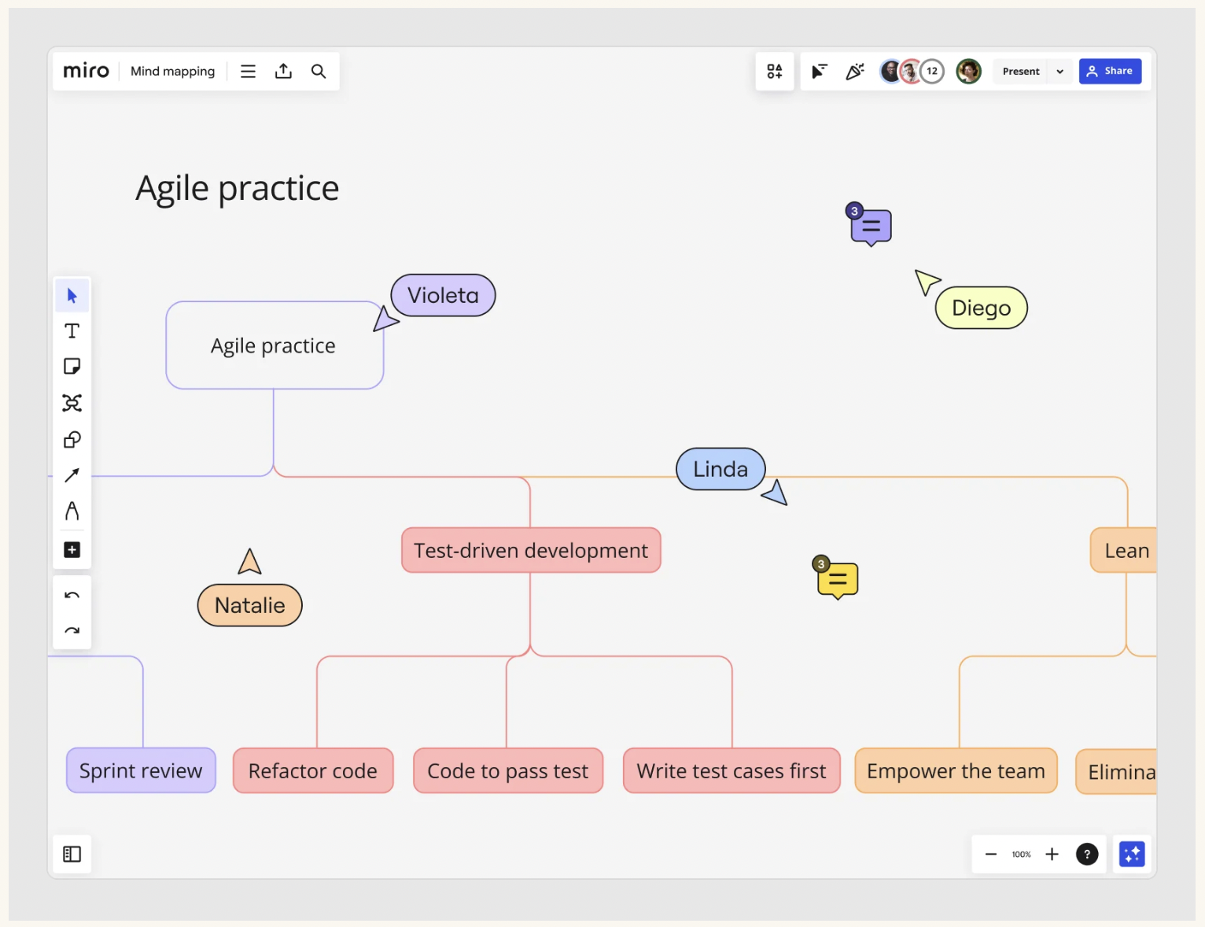Image resolution: width=1205 pixels, height=927 pixels.
Task: Redo the last action
Action: pyautogui.click(x=72, y=630)
